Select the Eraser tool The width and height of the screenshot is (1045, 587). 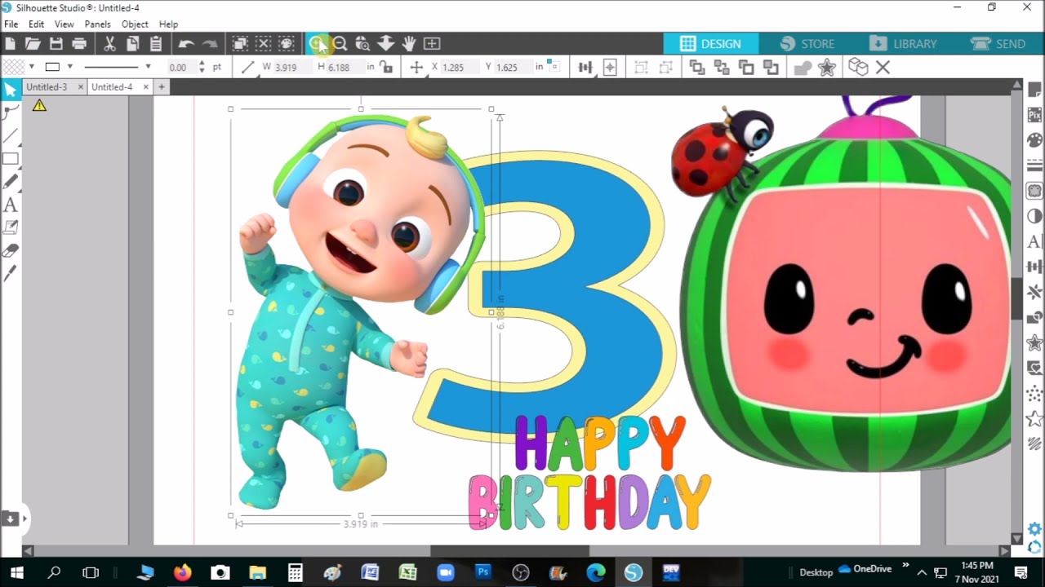point(11,251)
